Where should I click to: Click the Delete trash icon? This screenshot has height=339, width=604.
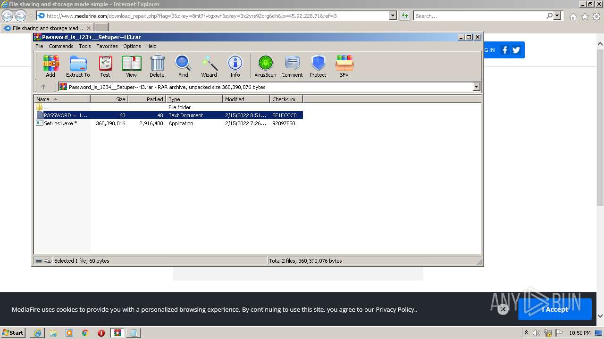[157, 66]
